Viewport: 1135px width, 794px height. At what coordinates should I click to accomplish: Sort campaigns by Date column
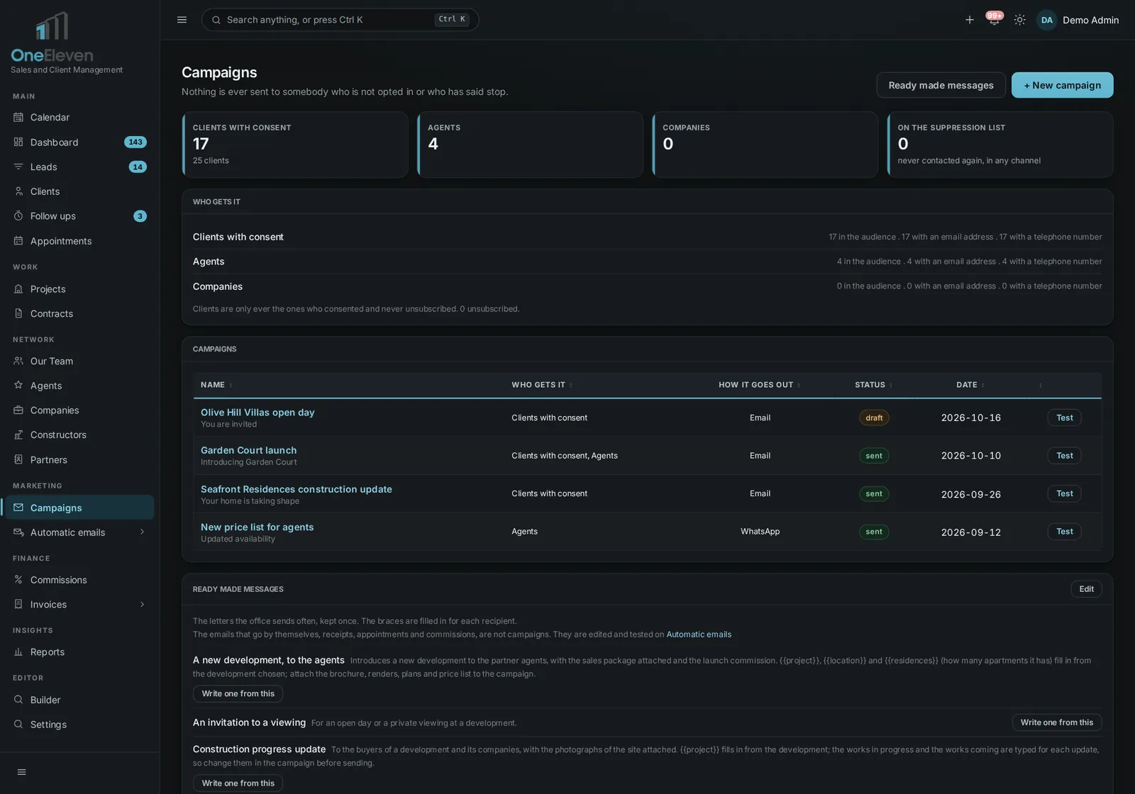point(970,385)
